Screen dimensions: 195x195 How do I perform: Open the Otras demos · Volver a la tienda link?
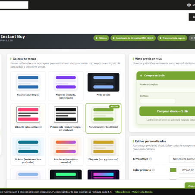[134, 192]
